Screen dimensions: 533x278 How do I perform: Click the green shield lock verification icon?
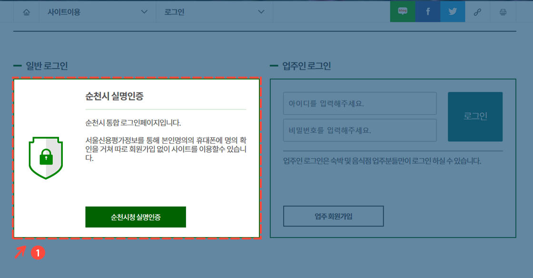tap(45, 156)
